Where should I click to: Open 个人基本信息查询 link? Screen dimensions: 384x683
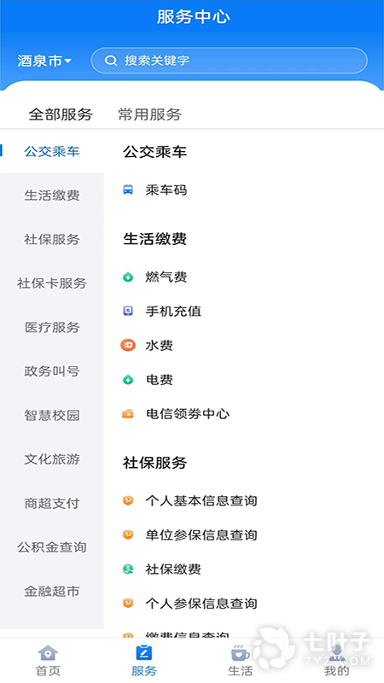(x=201, y=500)
